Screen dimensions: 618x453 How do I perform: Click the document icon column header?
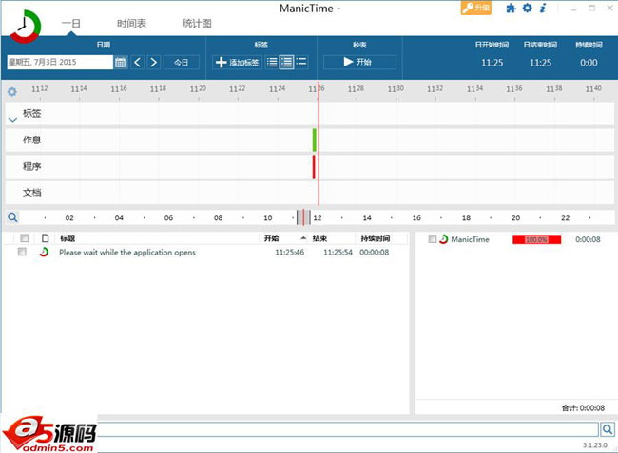click(46, 238)
